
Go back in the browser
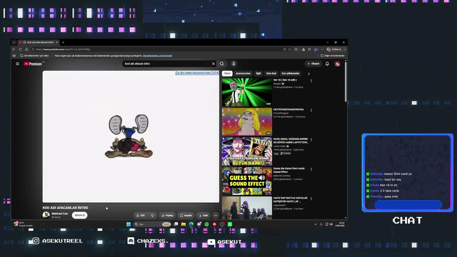14,49
